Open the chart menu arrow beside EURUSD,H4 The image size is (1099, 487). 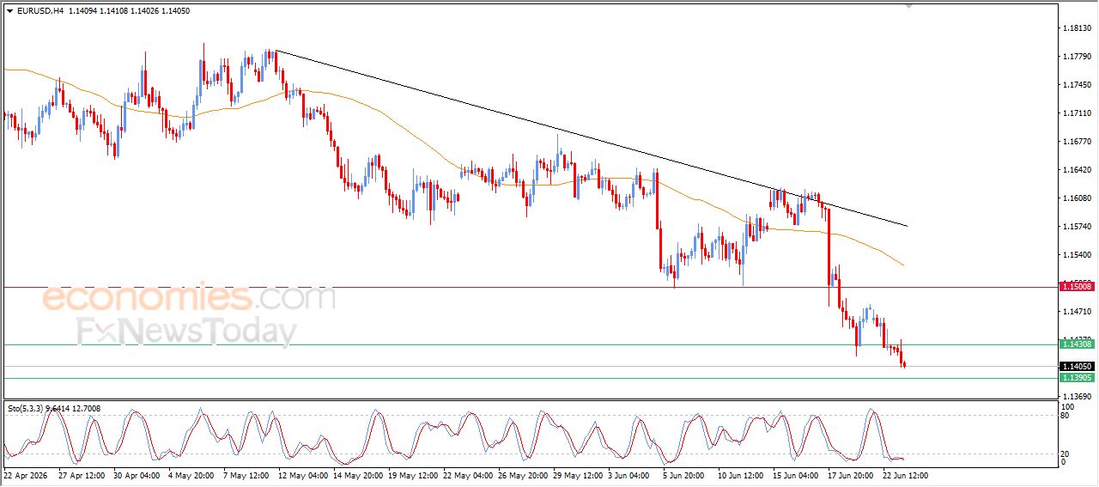click(9, 11)
